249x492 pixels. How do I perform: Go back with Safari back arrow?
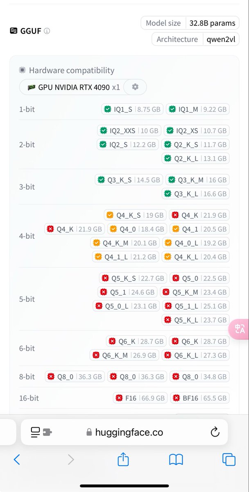coord(17,460)
